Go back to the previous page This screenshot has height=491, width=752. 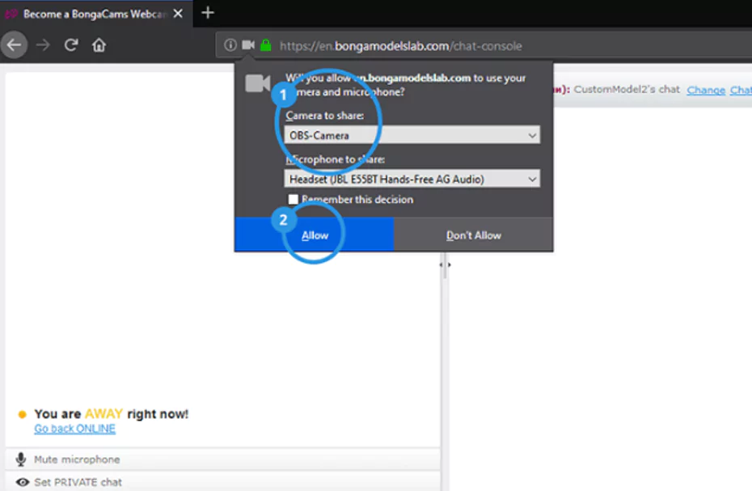[14, 45]
